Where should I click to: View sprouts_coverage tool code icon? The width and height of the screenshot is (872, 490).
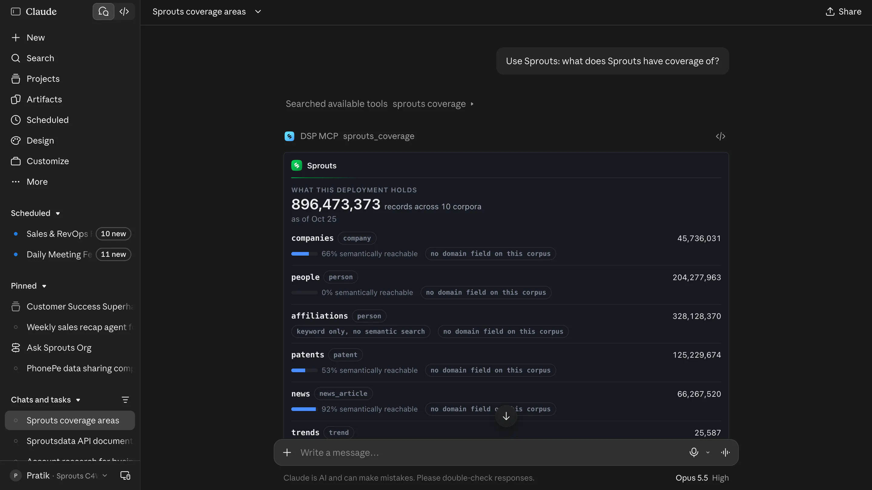[720, 137]
